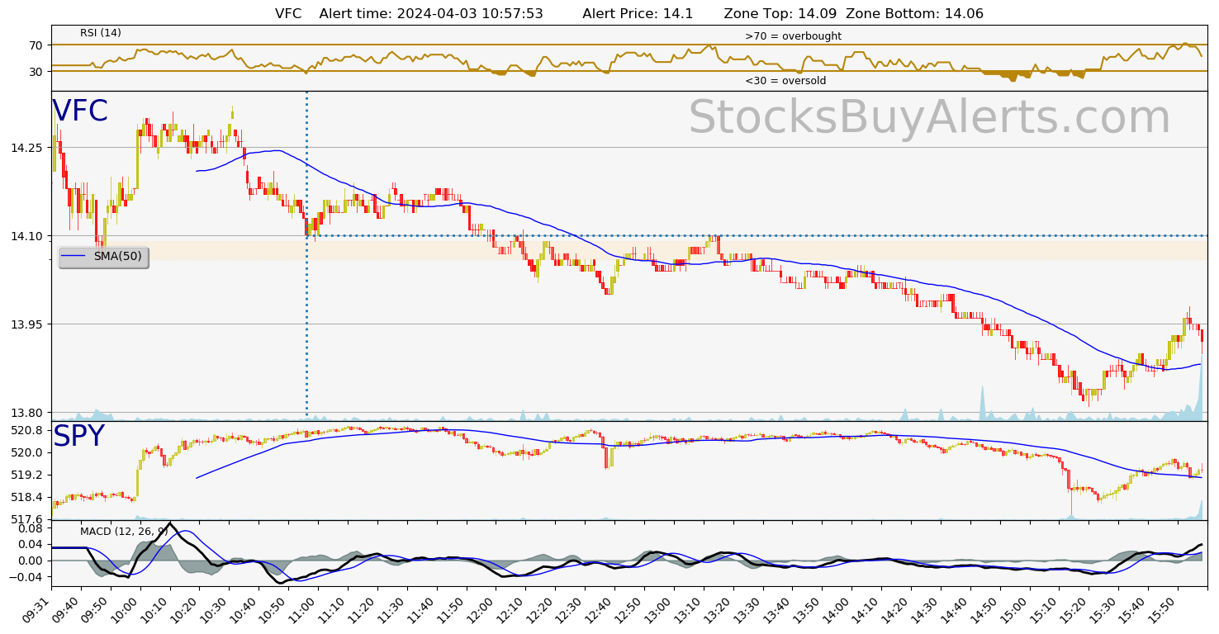Click the RSI 30 axis label
1219x634 pixels.
click(x=36, y=72)
